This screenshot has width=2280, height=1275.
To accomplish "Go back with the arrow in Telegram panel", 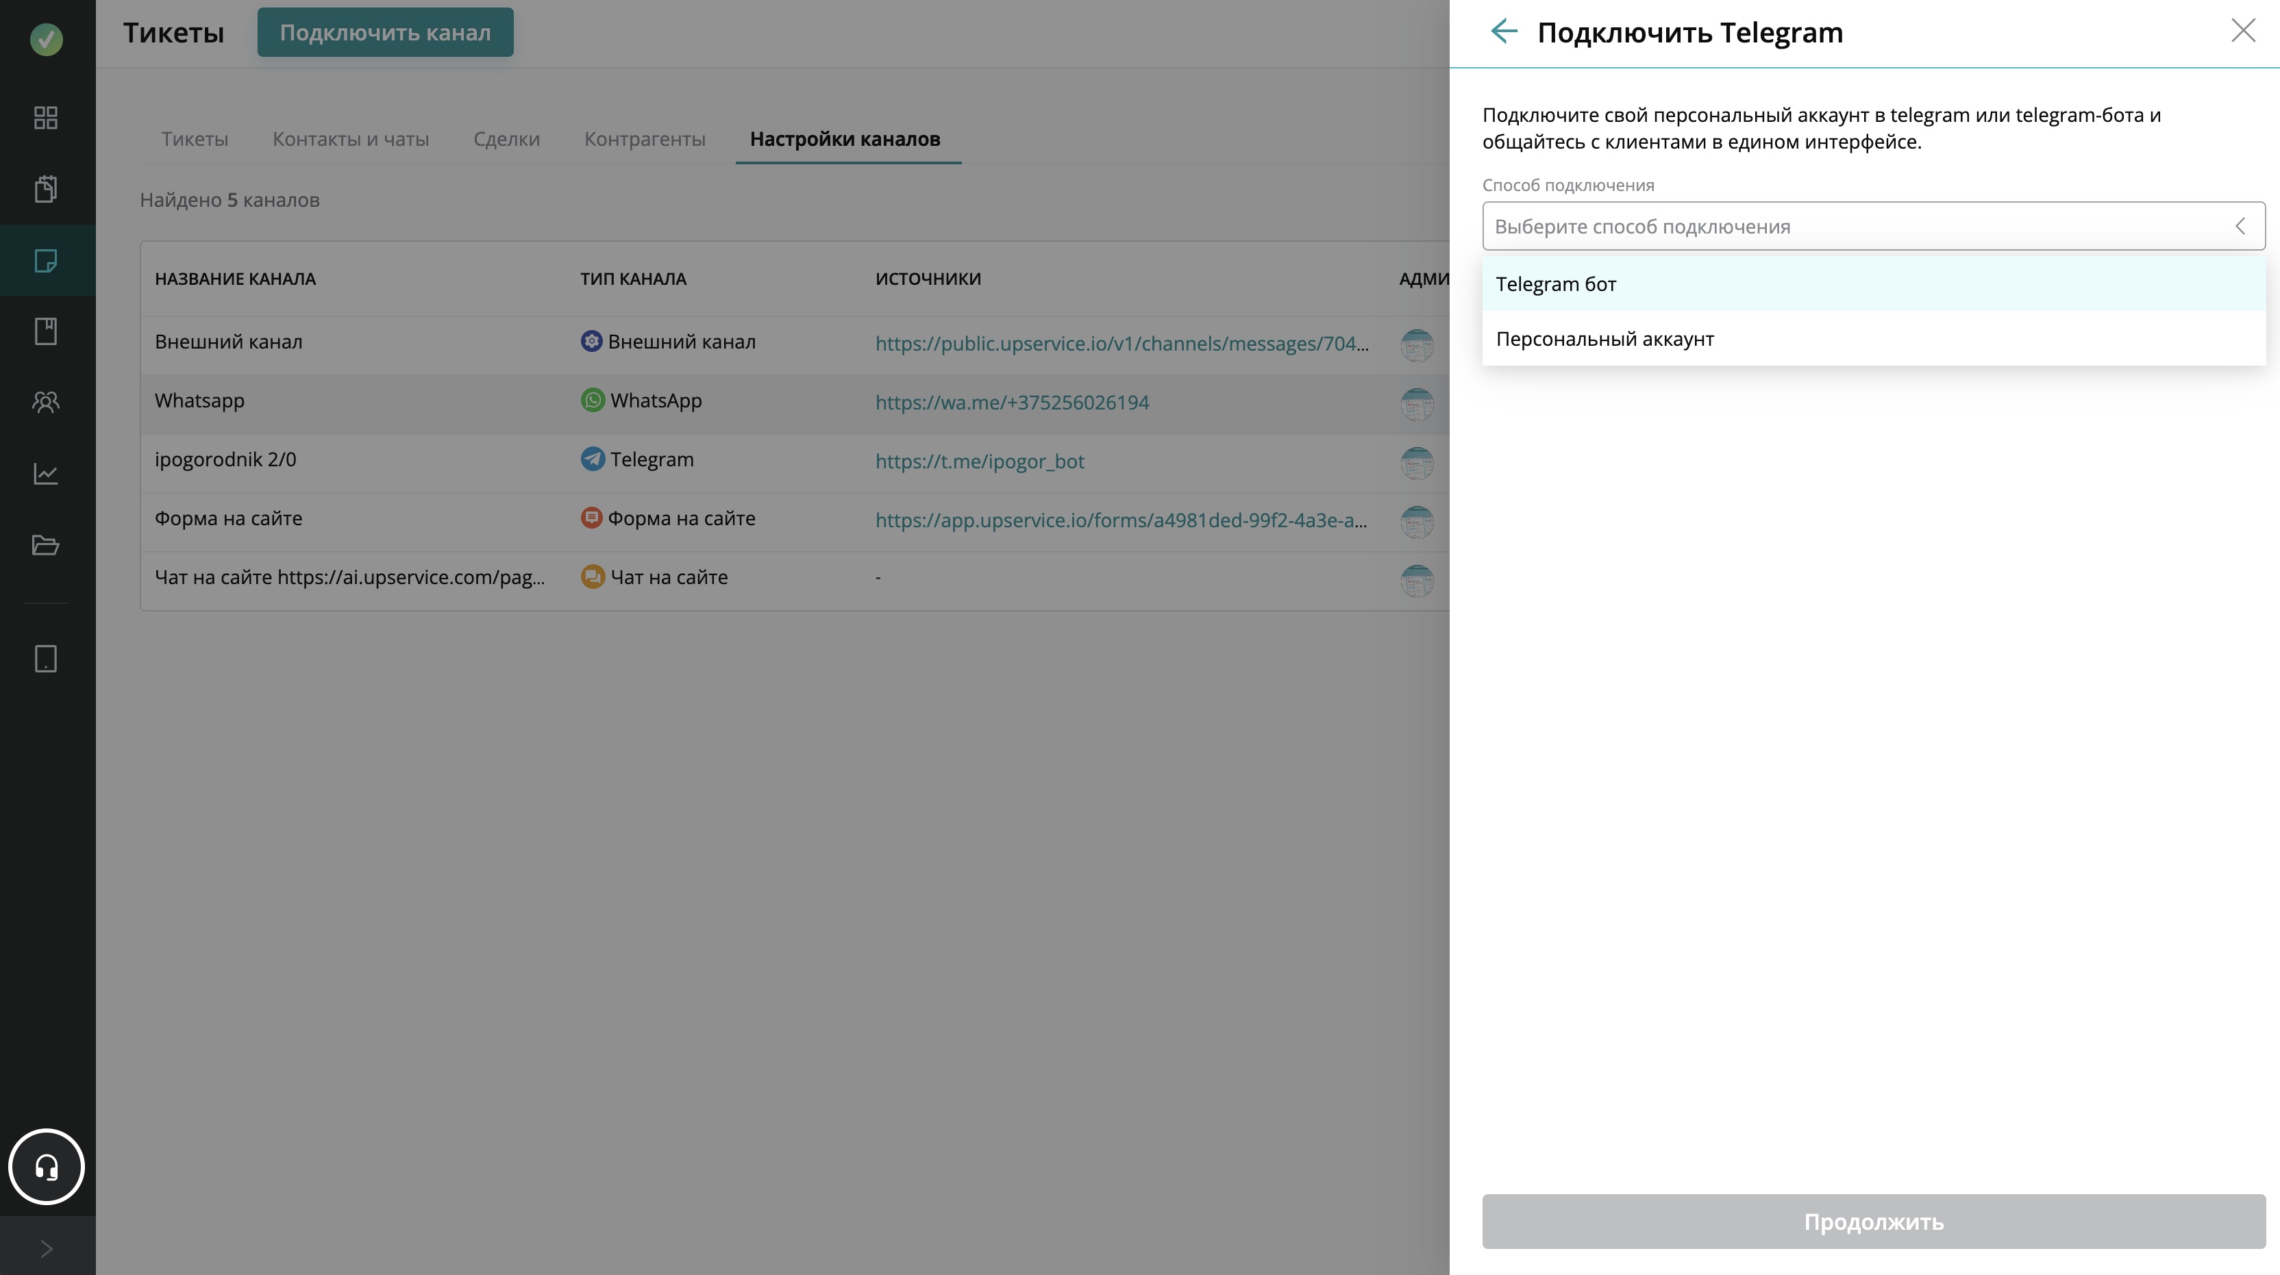I will [x=1504, y=32].
